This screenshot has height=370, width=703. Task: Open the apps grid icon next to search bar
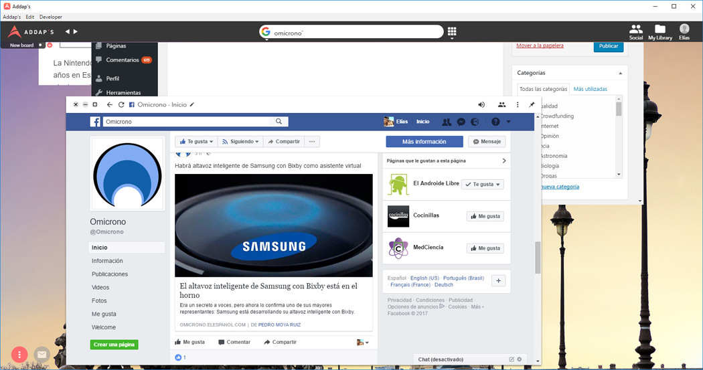(x=452, y=31)
